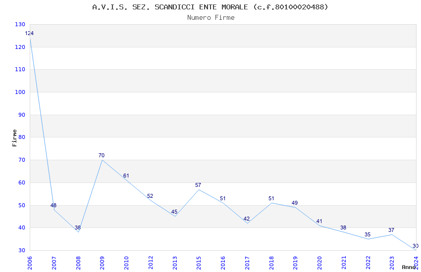Select year 2018 on the x-axis
The image size is (421, 272).
pos(271,263)
